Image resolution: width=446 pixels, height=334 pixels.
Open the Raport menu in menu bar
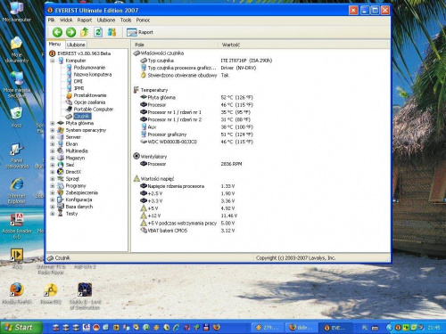pyautogui.click(x=85, y=20)
